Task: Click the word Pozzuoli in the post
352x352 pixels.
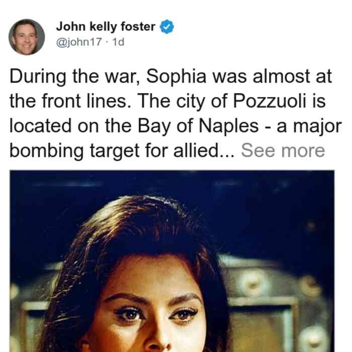Action: click(270, 101)
